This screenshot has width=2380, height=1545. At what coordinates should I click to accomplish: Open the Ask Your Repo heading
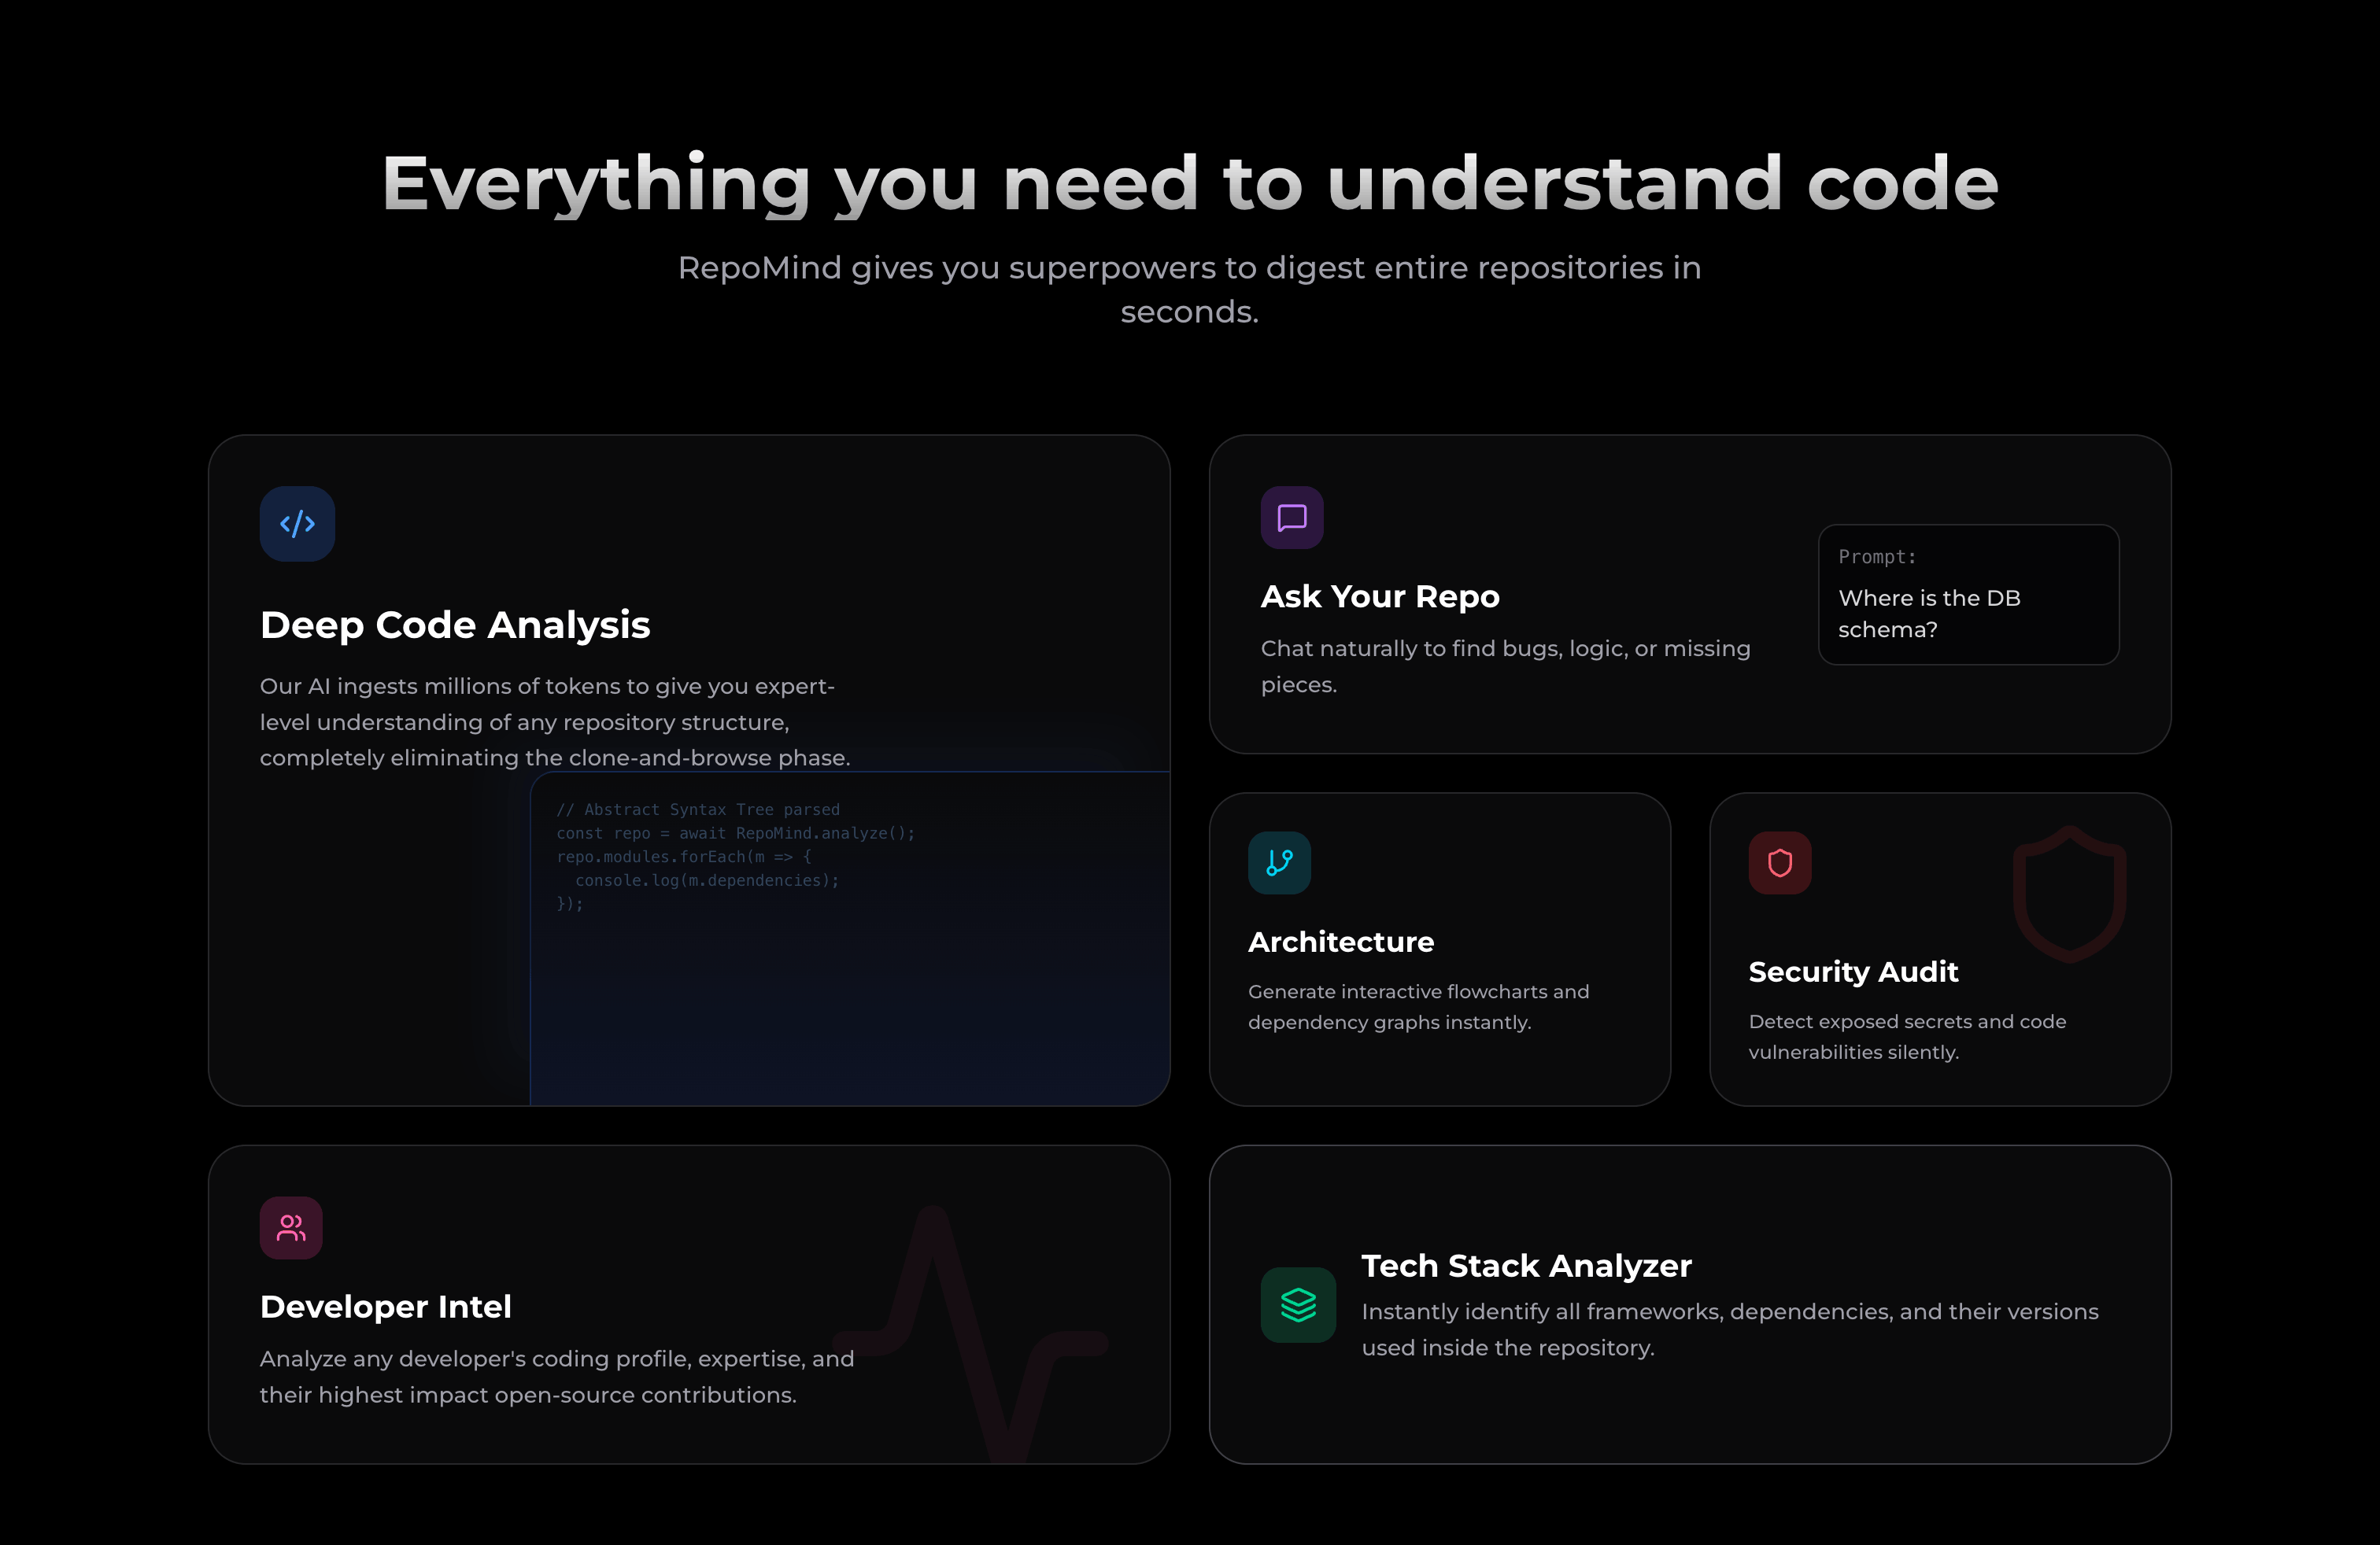click(1379, 596)
